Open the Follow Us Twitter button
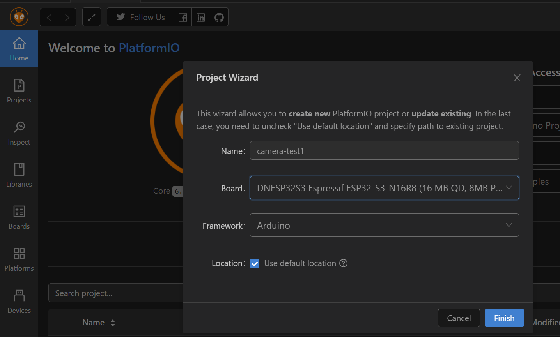 140,17
